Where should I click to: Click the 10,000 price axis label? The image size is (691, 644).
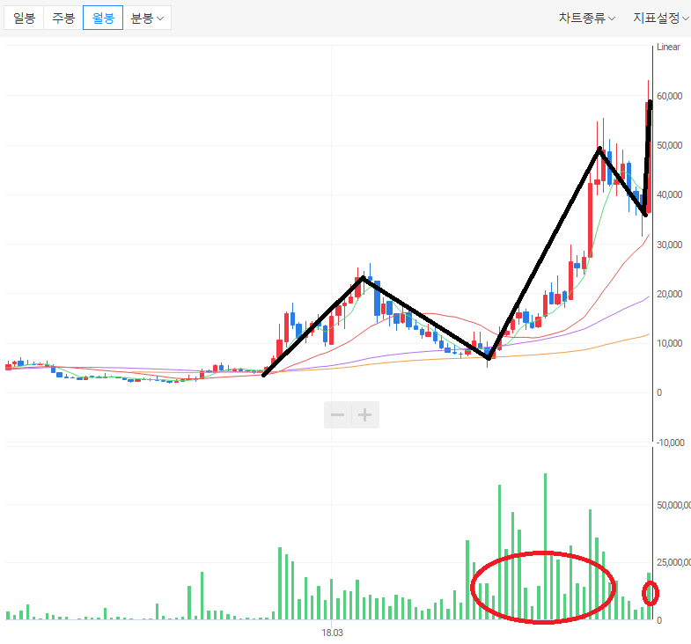pos(669,343)
